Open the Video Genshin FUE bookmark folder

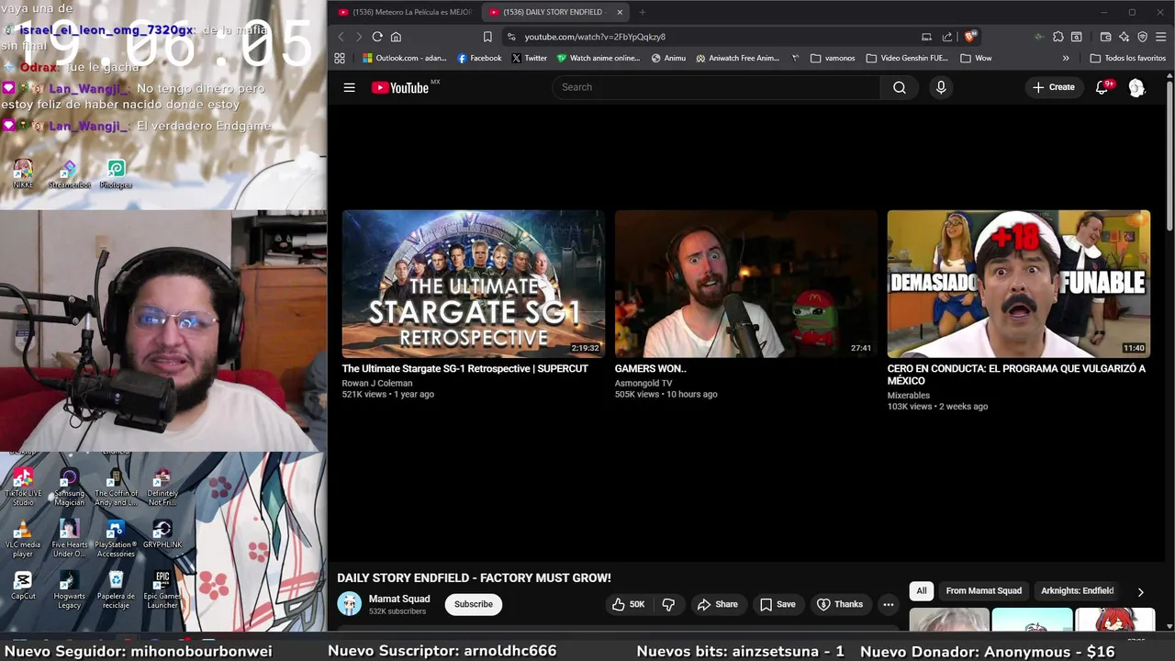(x=907, y=58)
